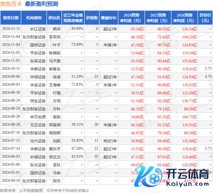Image resolution: width=213 pixels, height=193 pixels.
Task: Select the 2024预测净利润 column header
Action: [131, 18]
